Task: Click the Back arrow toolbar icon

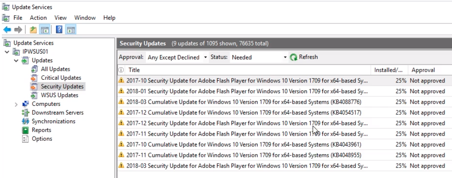Action: pos(7,29)
